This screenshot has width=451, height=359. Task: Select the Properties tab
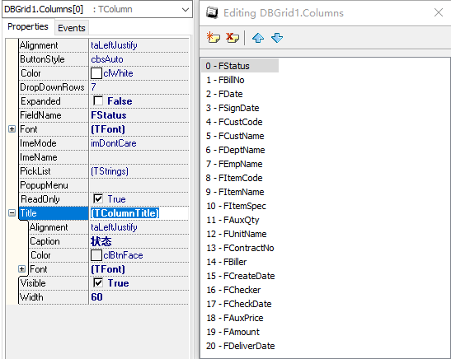pyautogui.click(x=28, y=26)
